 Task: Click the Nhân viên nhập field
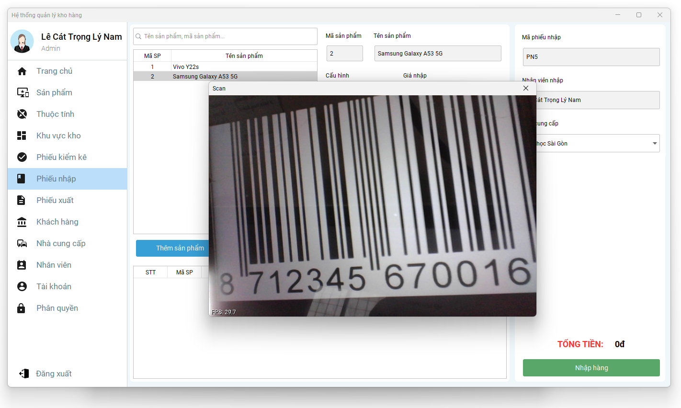coord(598,100)
